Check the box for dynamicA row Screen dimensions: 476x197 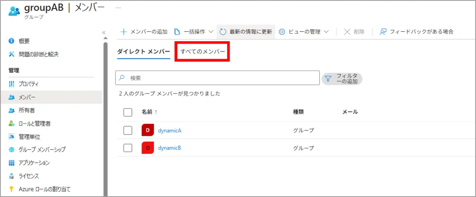(128, 130)
